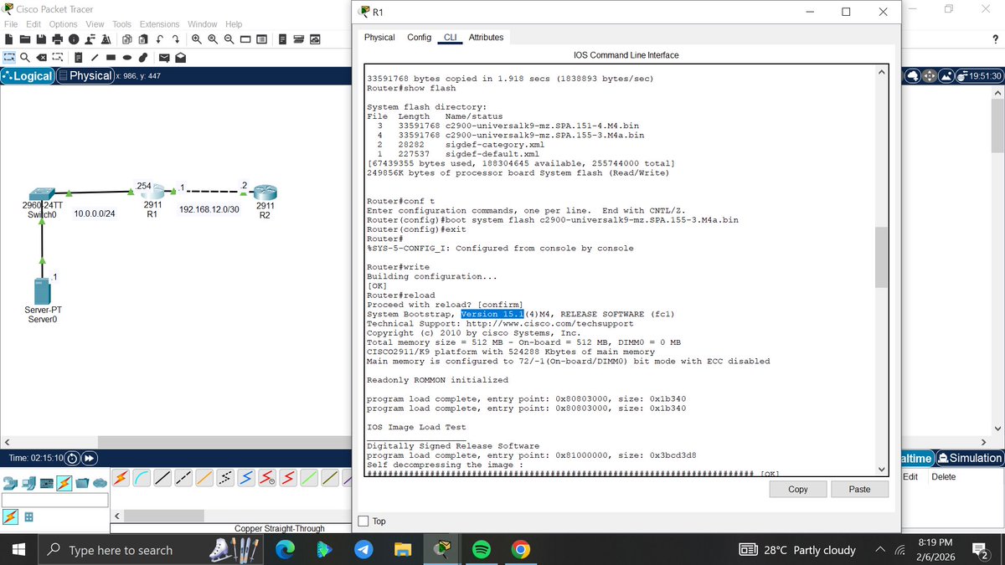Click the Delete button in the PDU panel
Image resolution: width=1005 pixels, height=565 pixels.
click(943, 477)
